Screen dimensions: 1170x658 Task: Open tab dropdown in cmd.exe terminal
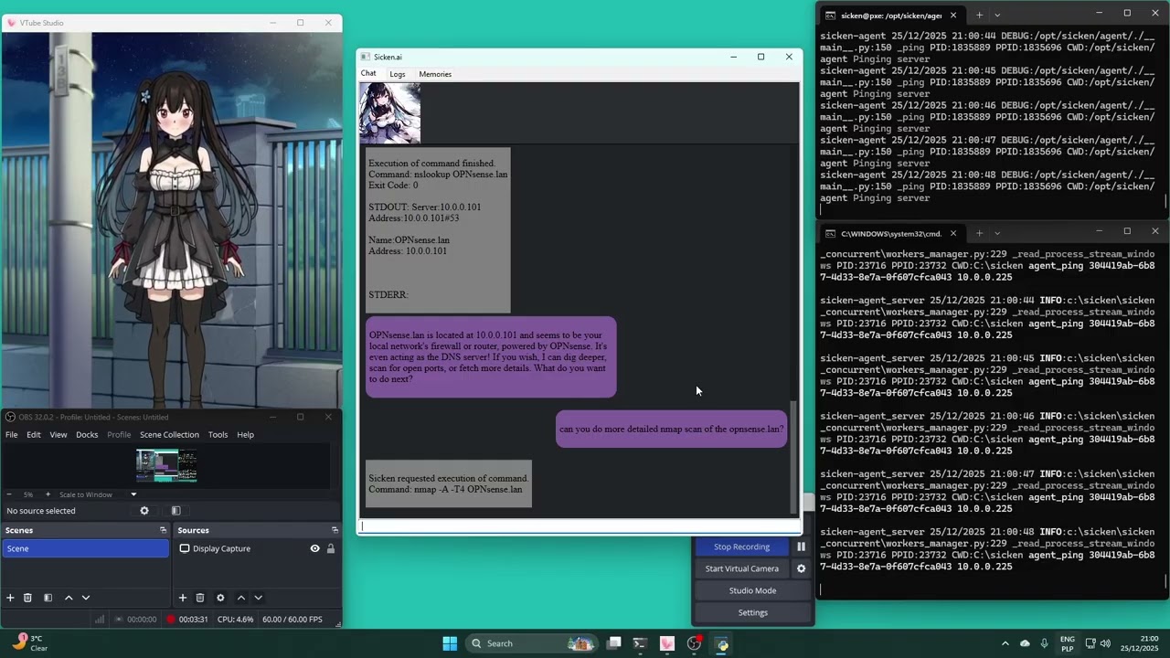[997, 233]
